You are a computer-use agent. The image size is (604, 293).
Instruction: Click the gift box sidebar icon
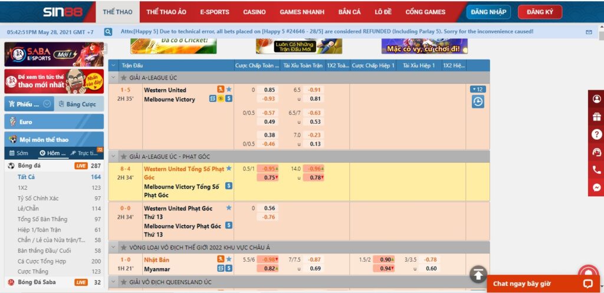(x=596, y=116)
